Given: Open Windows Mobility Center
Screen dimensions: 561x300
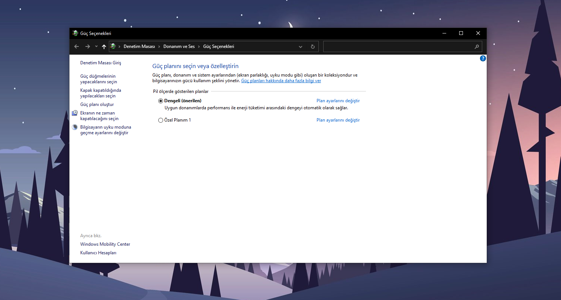Looking at the screenshot, I should click(105, 244).
